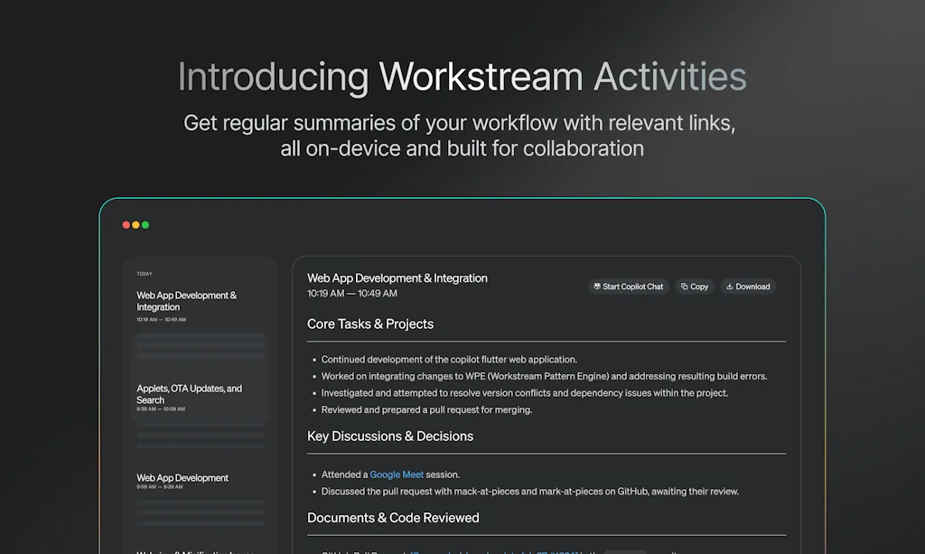
Task: Select the Webview & Minification Issues entry
Action: (x=190, y=551)
